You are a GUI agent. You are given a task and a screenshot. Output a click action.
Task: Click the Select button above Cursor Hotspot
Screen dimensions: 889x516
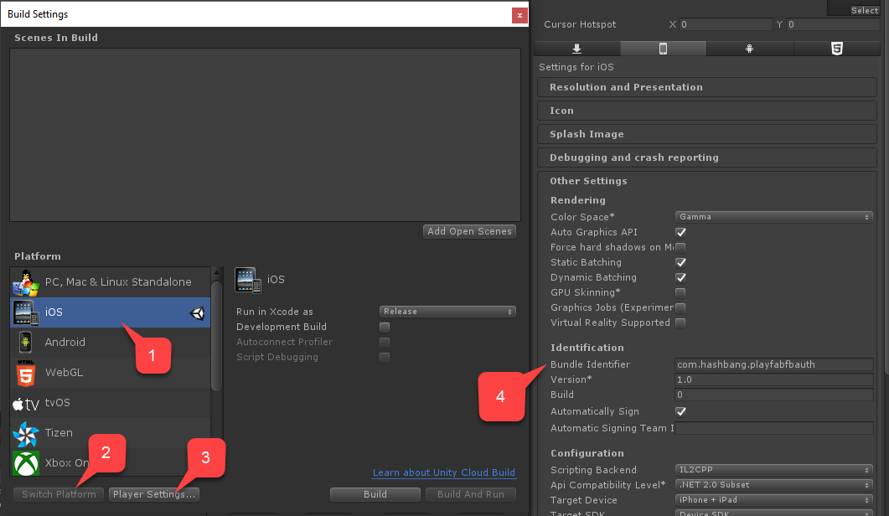click(864, 10)
